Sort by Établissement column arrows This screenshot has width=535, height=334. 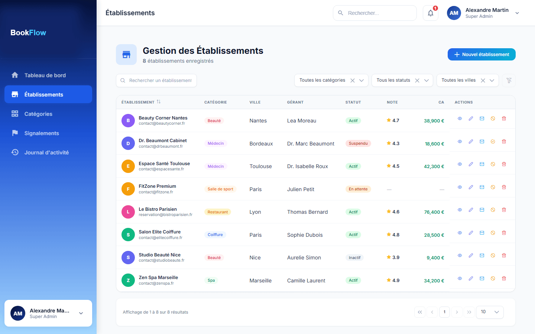pyautogui.click(x=159, y=102)
